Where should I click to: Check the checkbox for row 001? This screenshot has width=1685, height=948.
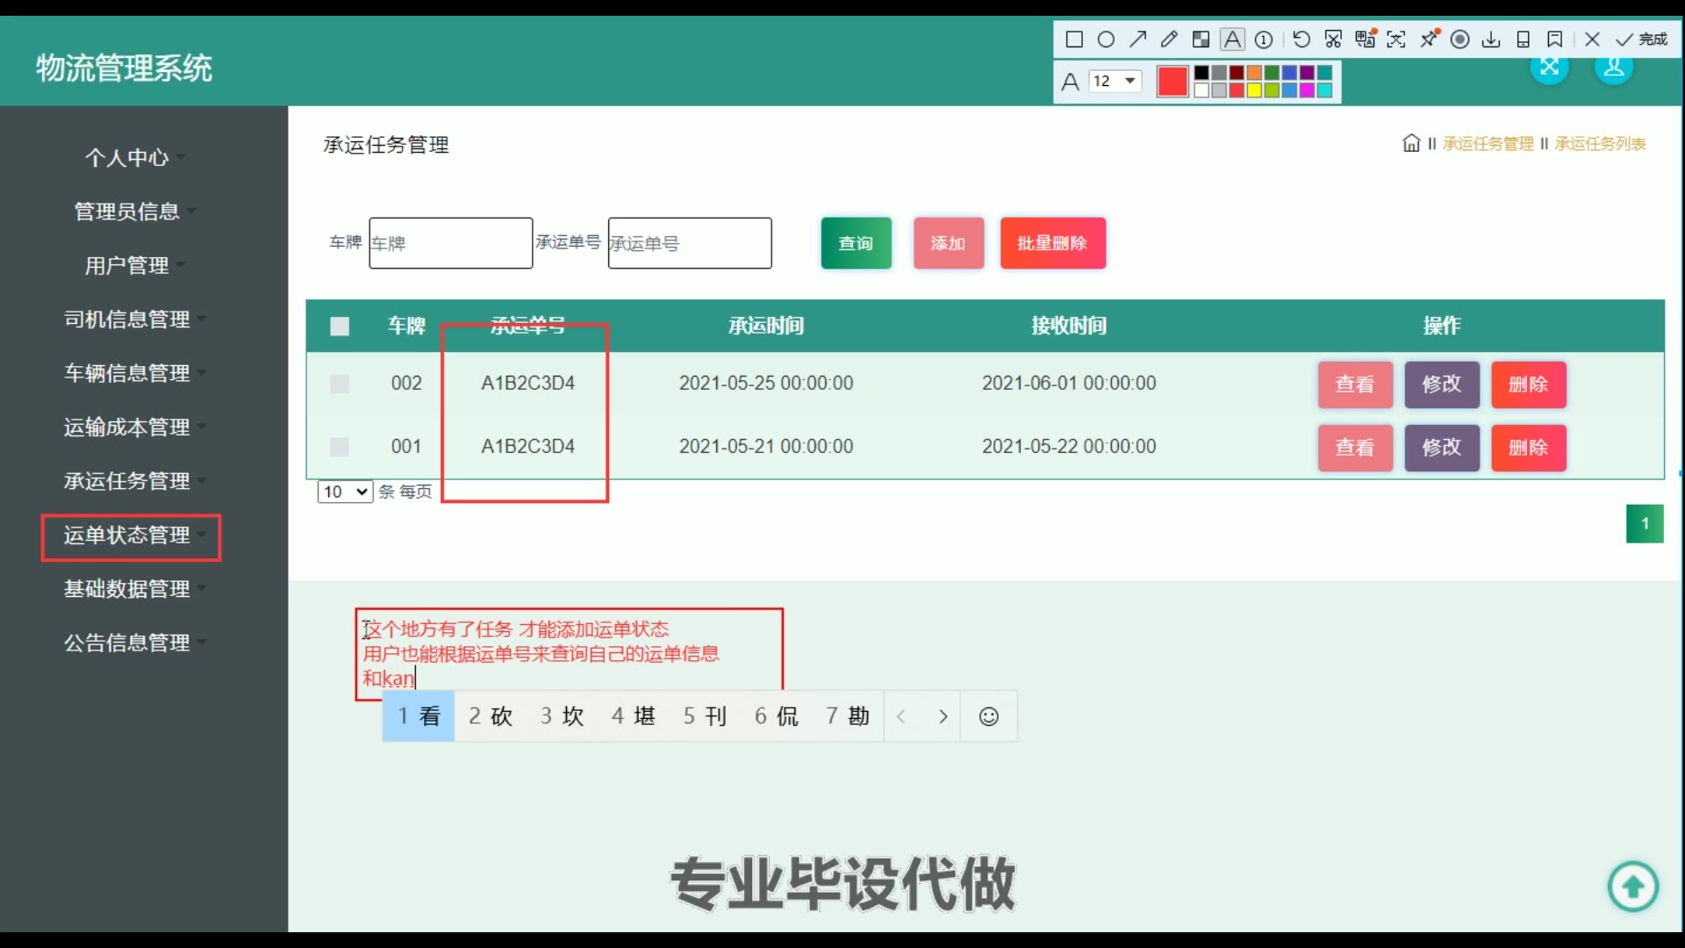(340, 447)
